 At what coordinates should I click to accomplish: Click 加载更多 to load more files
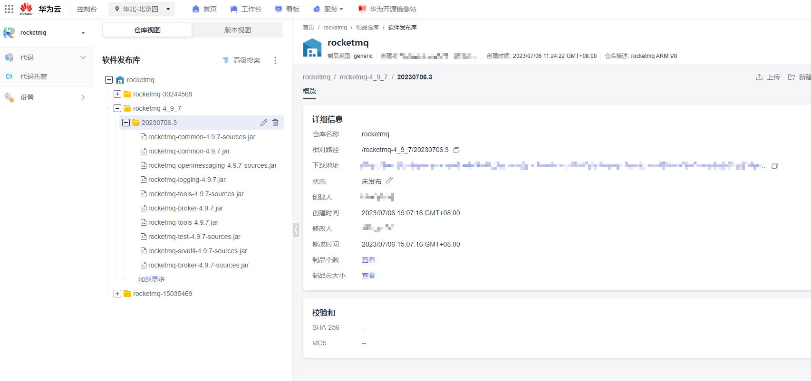(x=152, y=279)
